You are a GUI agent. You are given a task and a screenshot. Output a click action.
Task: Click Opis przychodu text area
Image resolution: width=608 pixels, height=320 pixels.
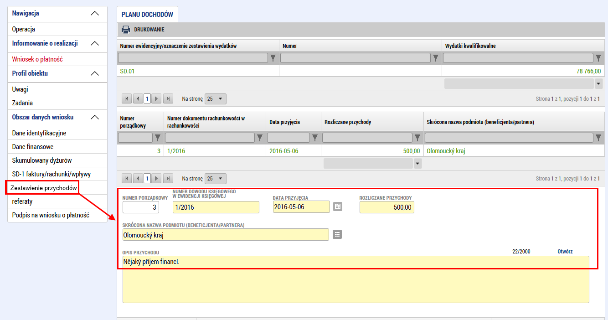coord(356,279)
